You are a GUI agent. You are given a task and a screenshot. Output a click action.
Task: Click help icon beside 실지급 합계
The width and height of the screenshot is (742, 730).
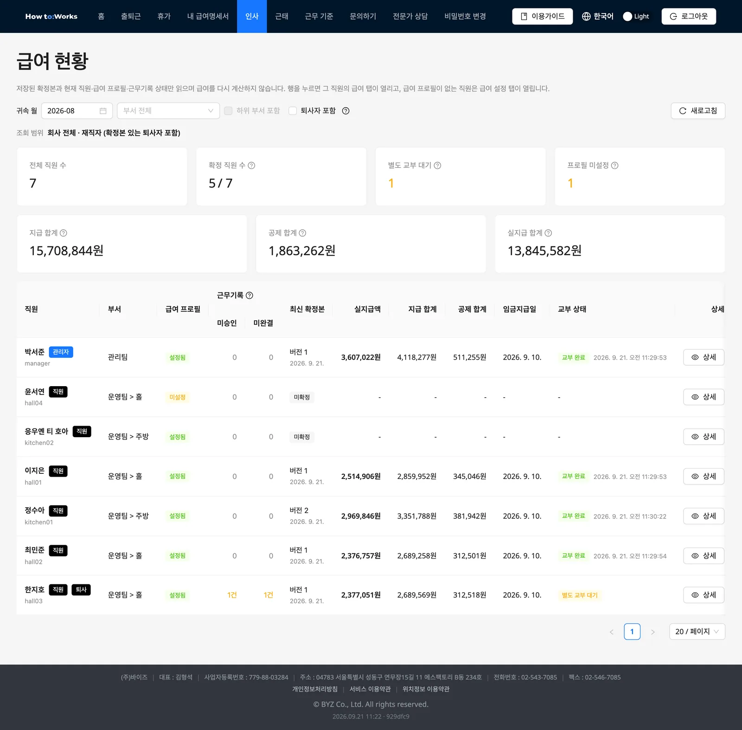point(548,233)
